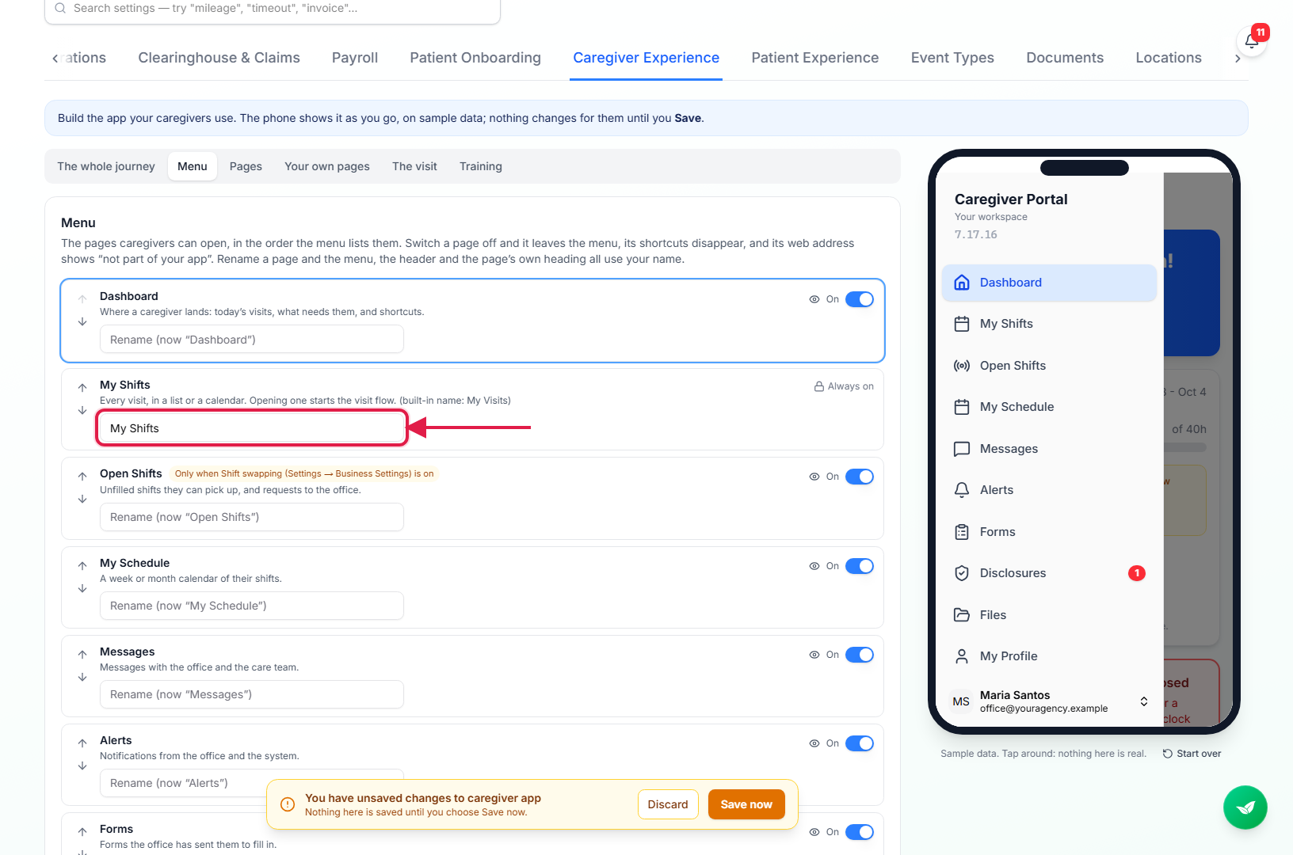Move Dashboard down with its arrow

click(82, 321)
